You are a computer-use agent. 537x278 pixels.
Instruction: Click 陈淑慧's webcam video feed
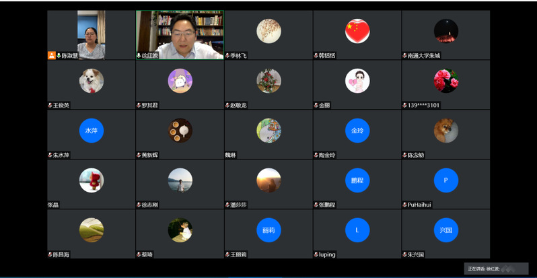[91, 35]
